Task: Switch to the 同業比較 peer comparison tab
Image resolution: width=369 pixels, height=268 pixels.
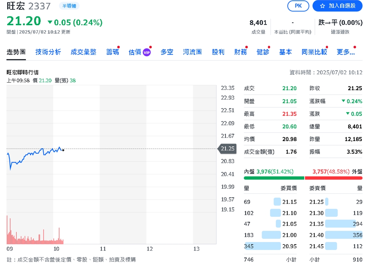Action: pyautogui.click(x=314, y=52)
